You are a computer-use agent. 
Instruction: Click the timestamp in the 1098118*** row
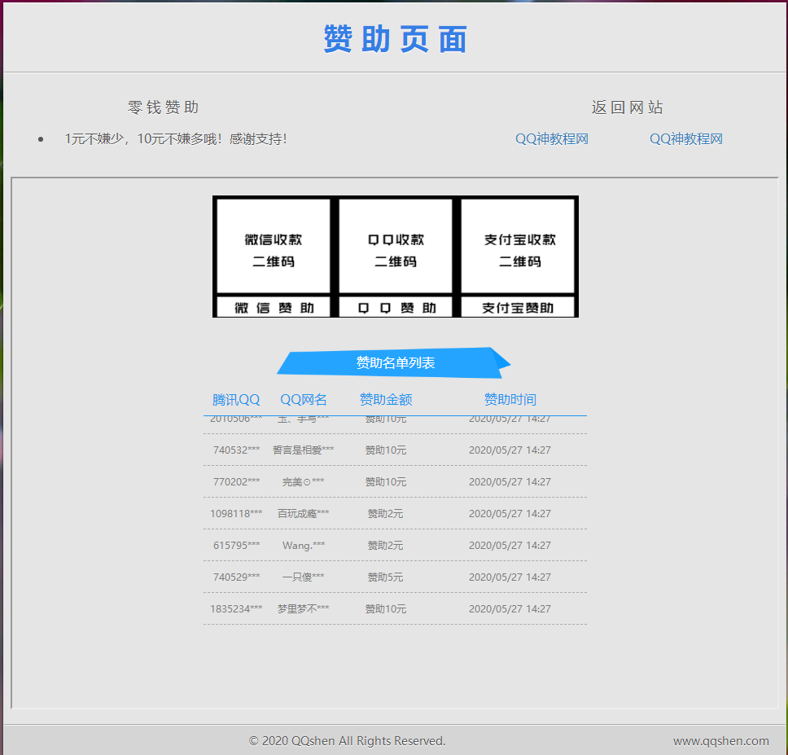coord(510,513)
